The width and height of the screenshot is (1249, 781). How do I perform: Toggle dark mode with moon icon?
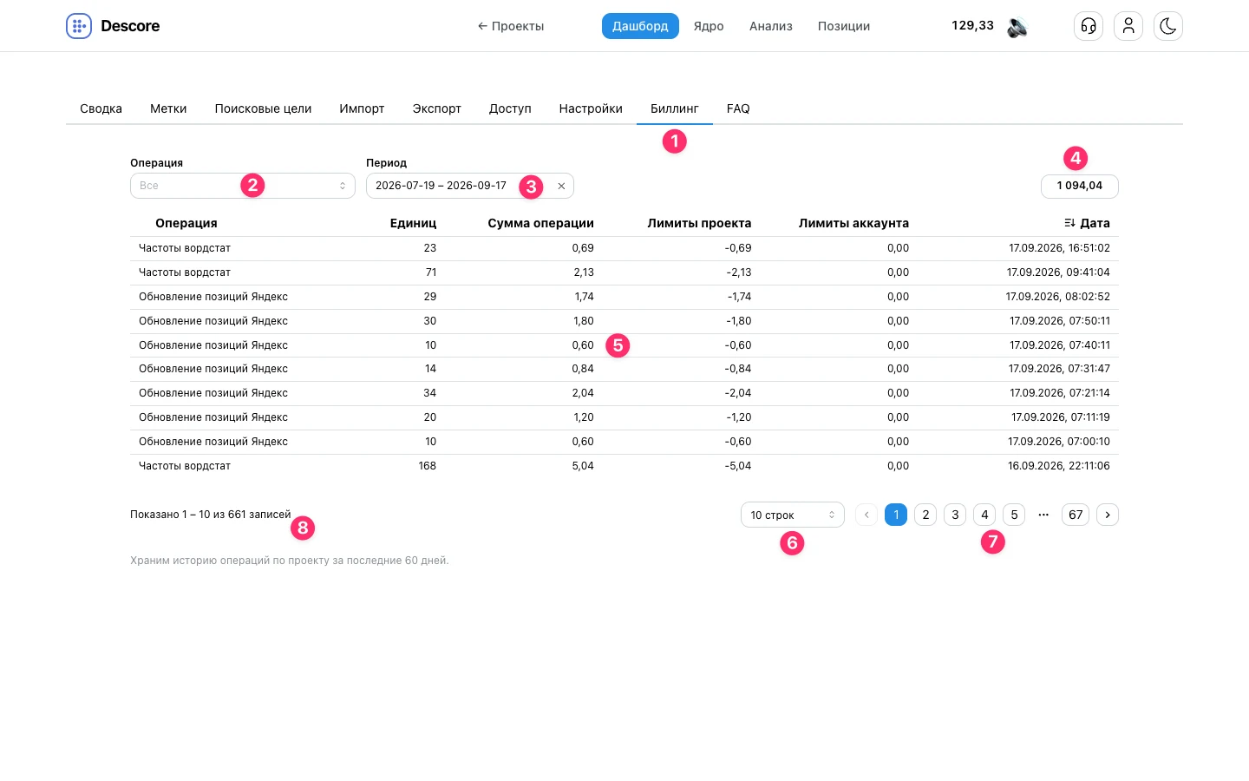tap(1168, 26)
